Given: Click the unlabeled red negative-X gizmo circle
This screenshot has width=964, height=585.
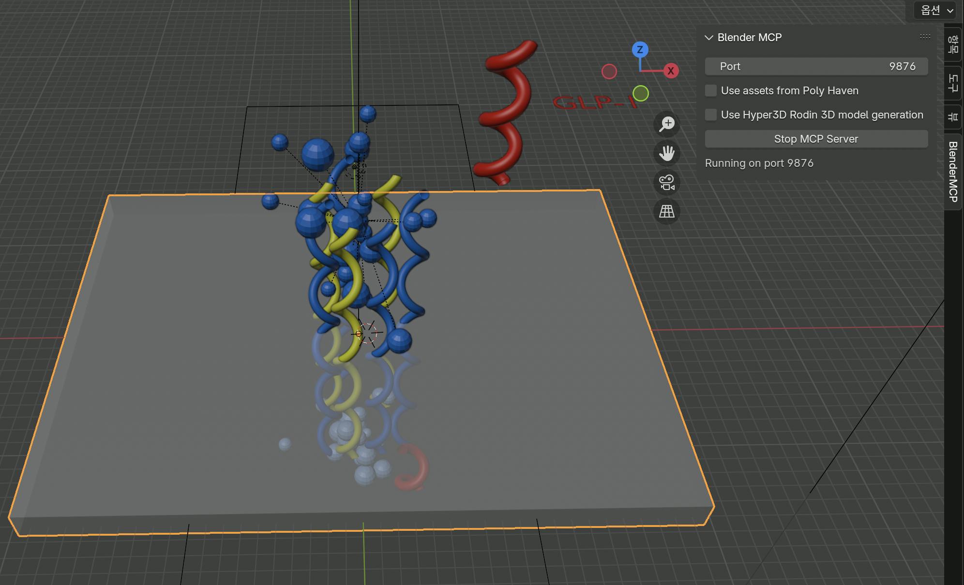Looking at the screenshot, I should click(x=609, y=72).
